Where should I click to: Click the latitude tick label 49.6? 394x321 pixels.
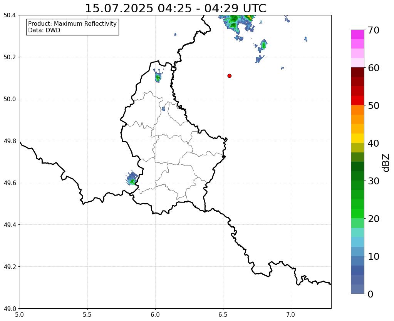tap(10, 183)
